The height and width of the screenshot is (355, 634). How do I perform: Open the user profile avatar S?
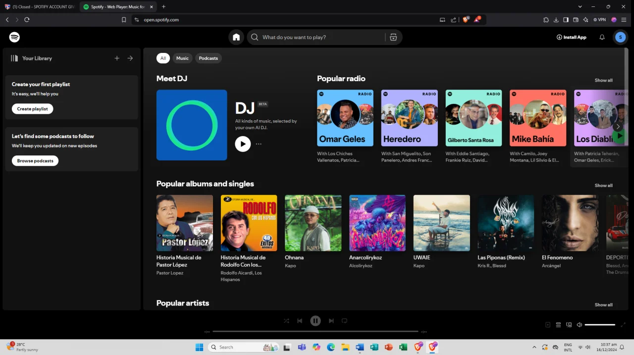click(x=620, y=37)
